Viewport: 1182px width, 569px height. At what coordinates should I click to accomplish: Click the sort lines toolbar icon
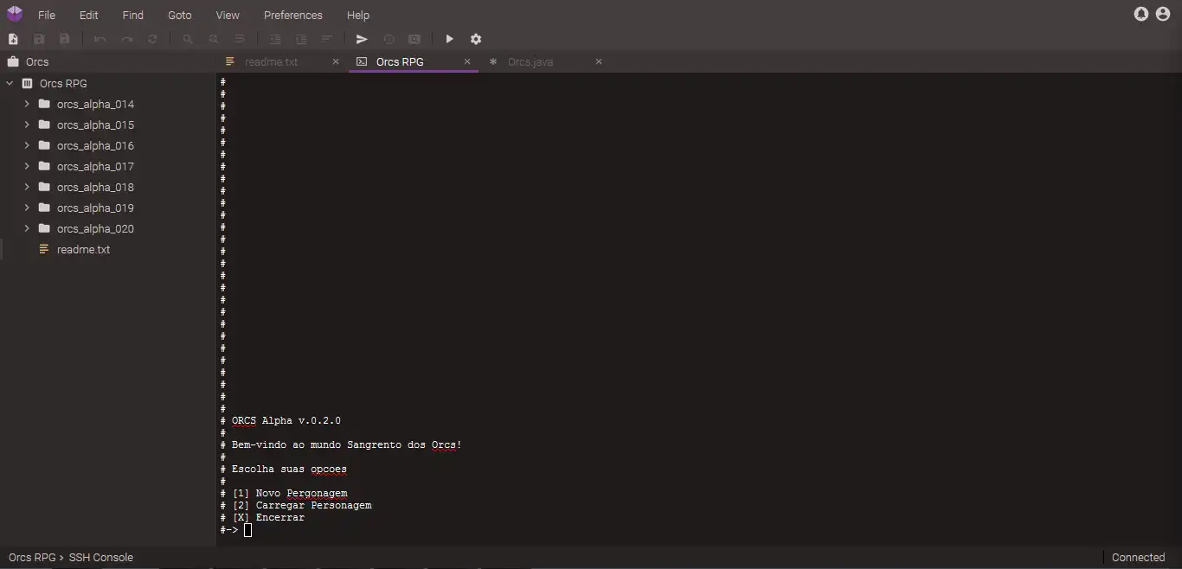[327, 39]
